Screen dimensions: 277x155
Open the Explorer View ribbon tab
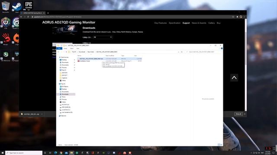coord(78,48)
